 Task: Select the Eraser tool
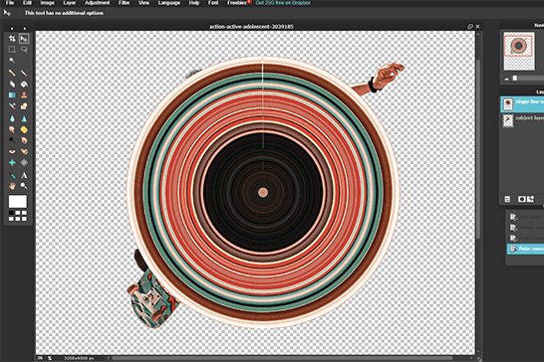click(12, 85)
